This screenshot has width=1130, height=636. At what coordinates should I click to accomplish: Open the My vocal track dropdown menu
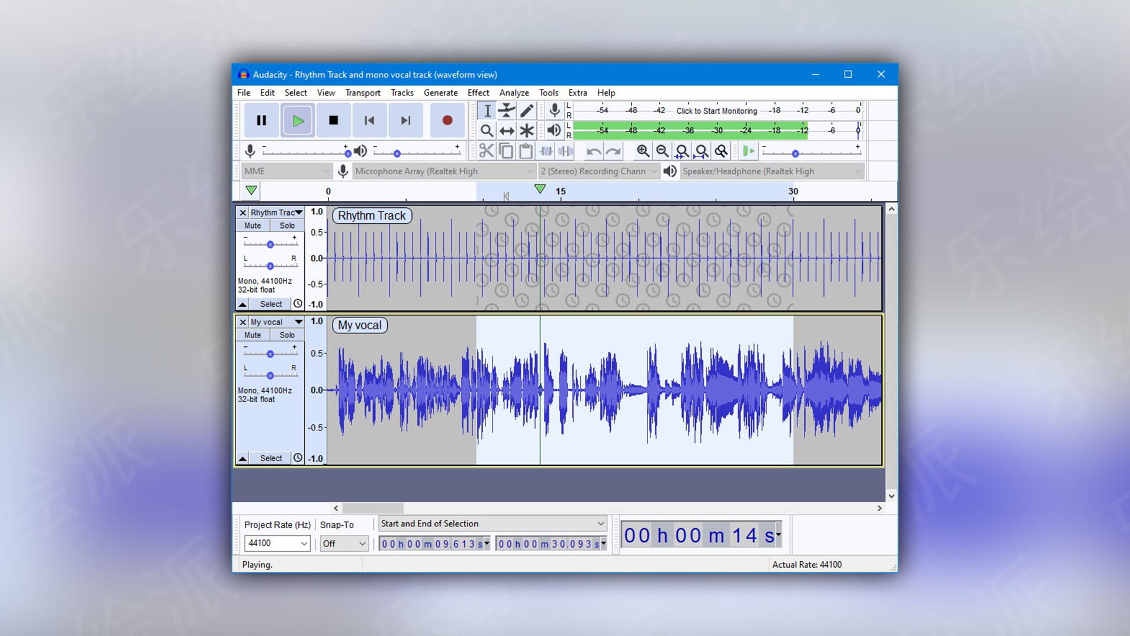click(x=276, y=322)
